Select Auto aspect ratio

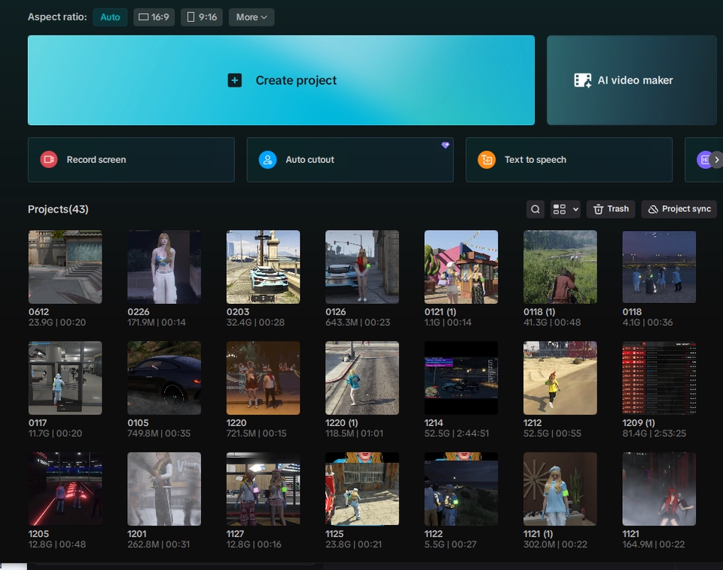(x=110, y=17)
